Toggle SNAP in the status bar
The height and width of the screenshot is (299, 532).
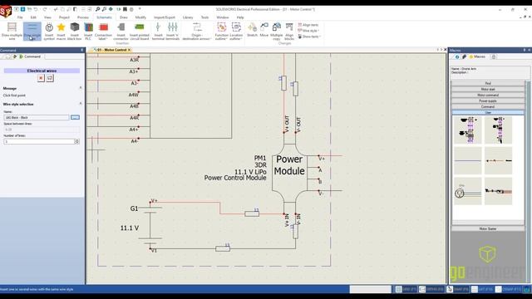point(457,289)
